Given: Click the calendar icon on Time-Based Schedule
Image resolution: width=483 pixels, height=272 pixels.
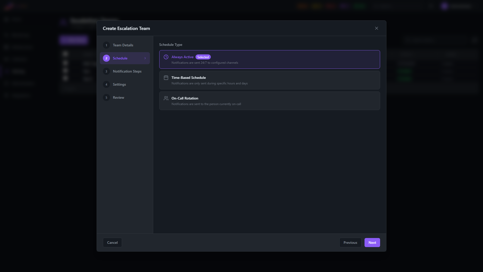Looking at the screenshot, I should [x=166, y=78].
